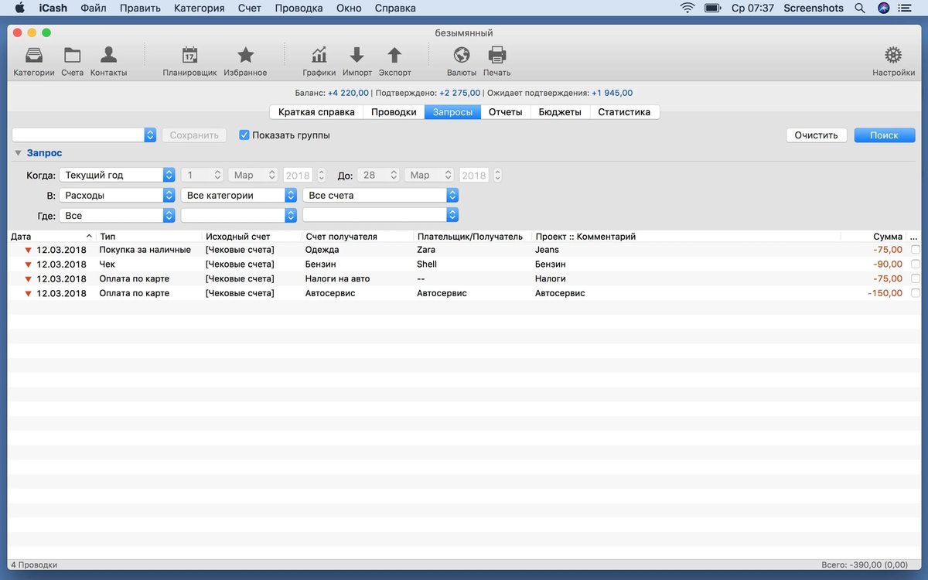This screenshot has width=928, height=580.
Task: Open the Категории toolbar icon
Action: [34, 56]
